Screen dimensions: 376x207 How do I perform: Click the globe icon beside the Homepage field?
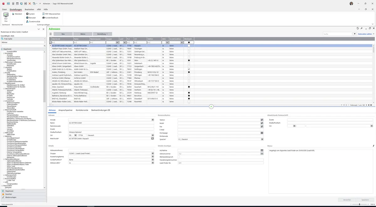[x=262, y=133]
